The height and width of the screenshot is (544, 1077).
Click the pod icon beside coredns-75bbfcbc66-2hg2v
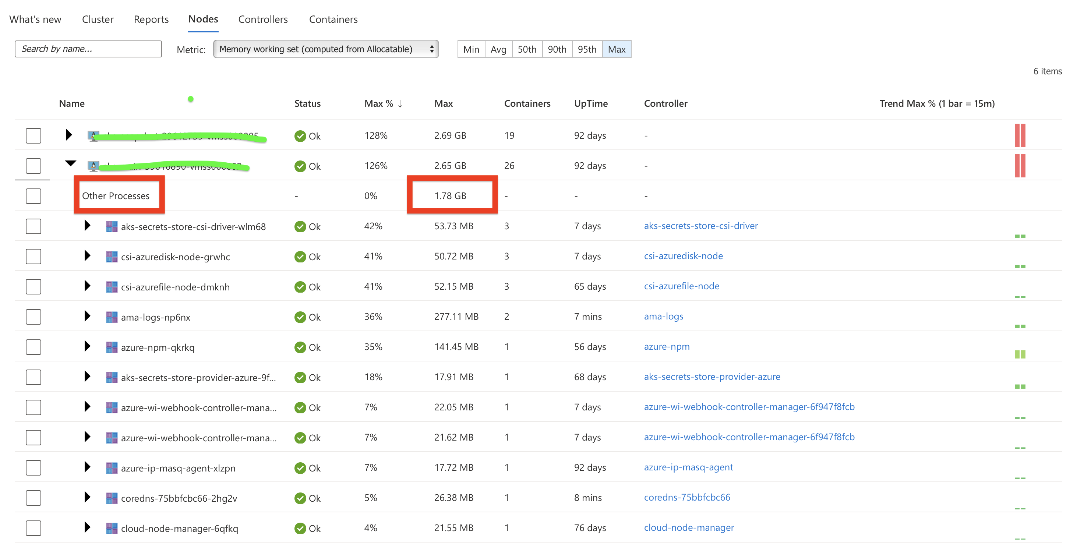tap(112, 498)
